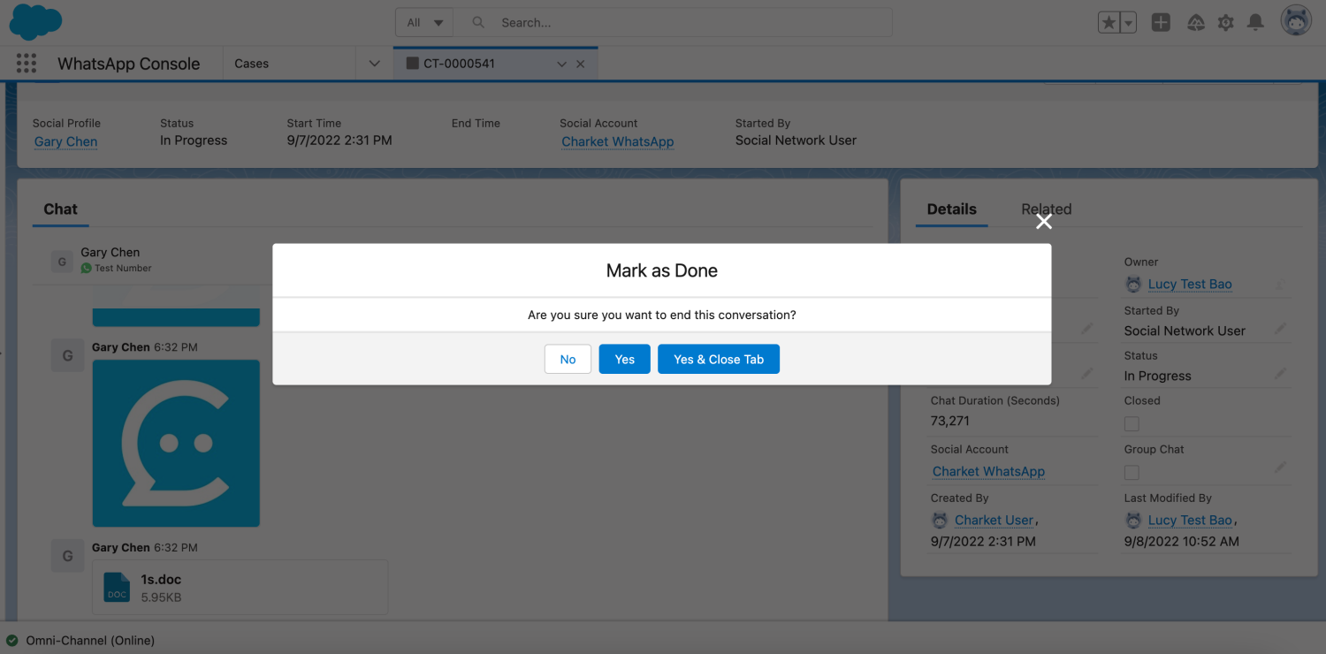The height and width of the screenshot is (654, 1326).
Task: Click the Chat Duration value 73,271
Action: coord(950,421)
